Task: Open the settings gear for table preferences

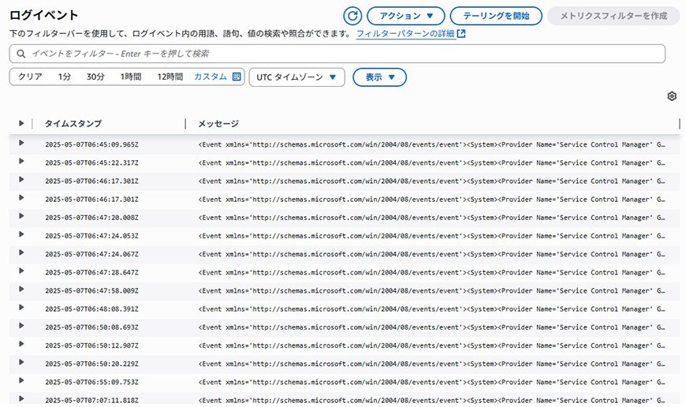Action: point(672,96)
